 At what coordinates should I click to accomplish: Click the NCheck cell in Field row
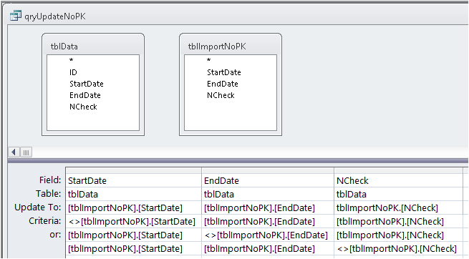[x=398, y=180]
